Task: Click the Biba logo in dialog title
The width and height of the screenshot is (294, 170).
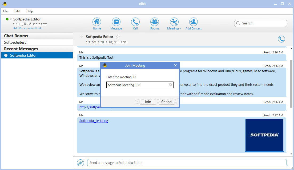Action: 105,65
